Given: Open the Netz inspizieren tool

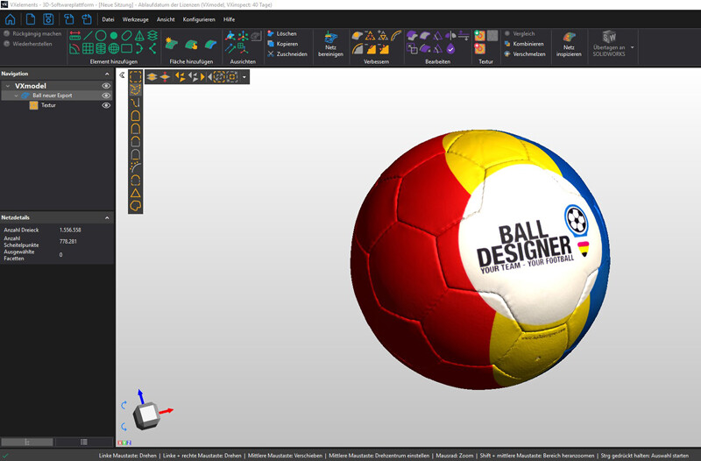Looking at the screenshot, I should [570, 44].
